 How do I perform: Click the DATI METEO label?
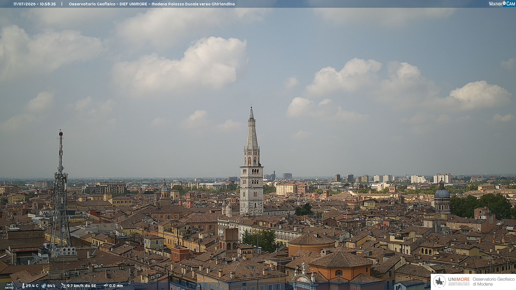[9, 286]
